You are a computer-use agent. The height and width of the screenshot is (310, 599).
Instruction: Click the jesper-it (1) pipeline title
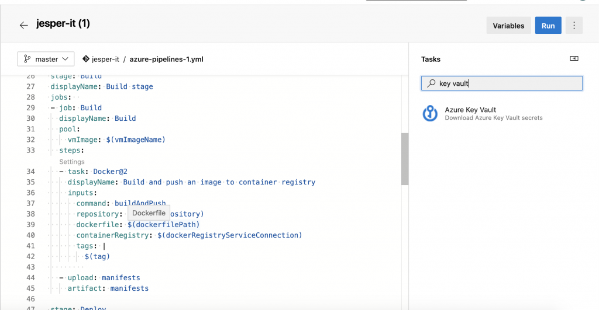click(63, 24)
